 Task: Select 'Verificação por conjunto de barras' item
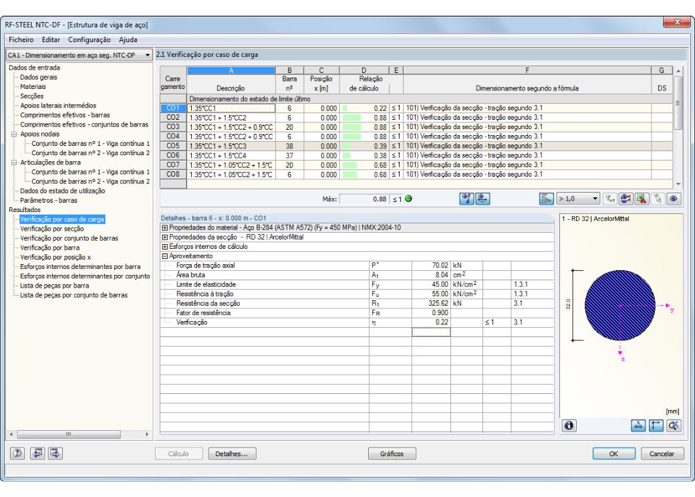click(69, 238)
